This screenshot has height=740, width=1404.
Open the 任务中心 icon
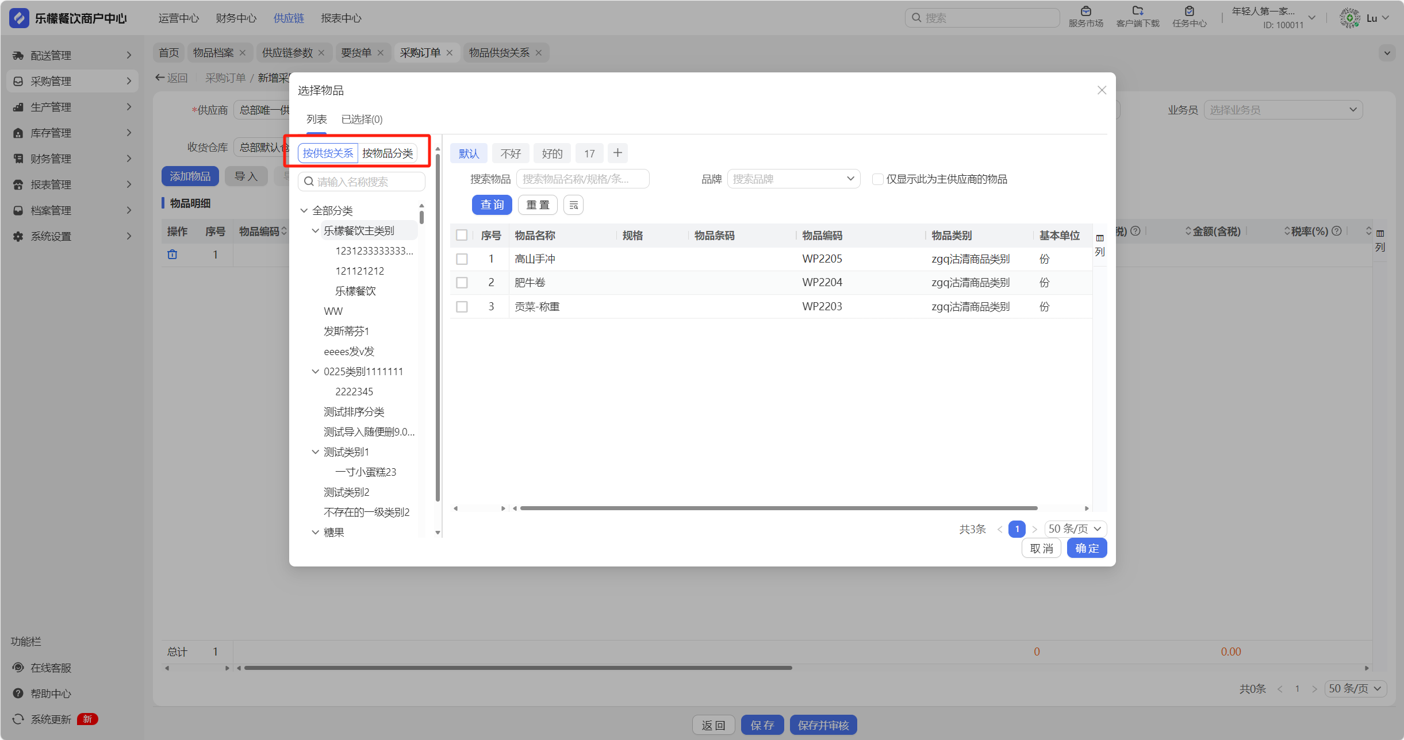click(x=1189, y=11)
